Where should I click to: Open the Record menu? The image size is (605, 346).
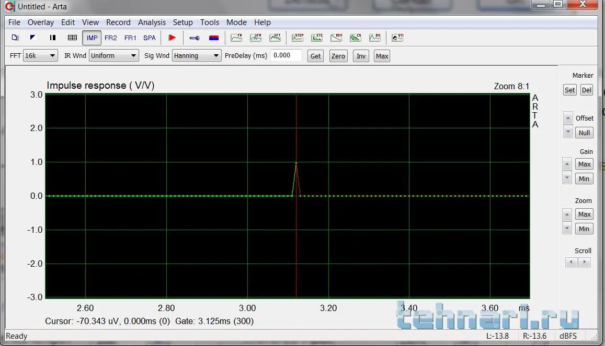click(118, 22)
